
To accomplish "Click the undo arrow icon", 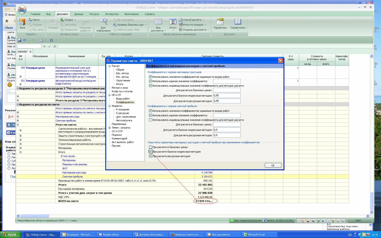I will 24,40.
